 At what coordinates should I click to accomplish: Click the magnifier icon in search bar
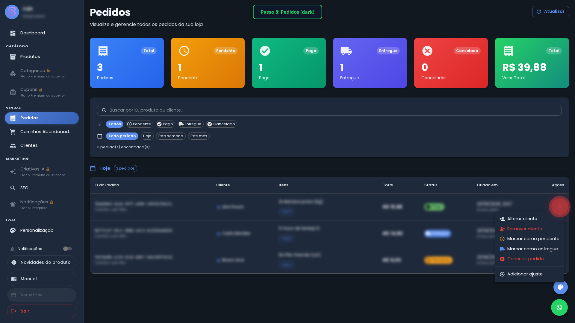pyautogui.click(x=104, y=110)
